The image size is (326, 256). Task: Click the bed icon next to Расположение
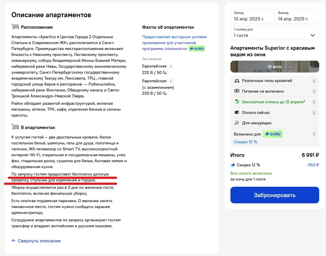[15, 26]
